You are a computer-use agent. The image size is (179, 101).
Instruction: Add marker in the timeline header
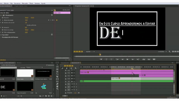coord(71,68)
